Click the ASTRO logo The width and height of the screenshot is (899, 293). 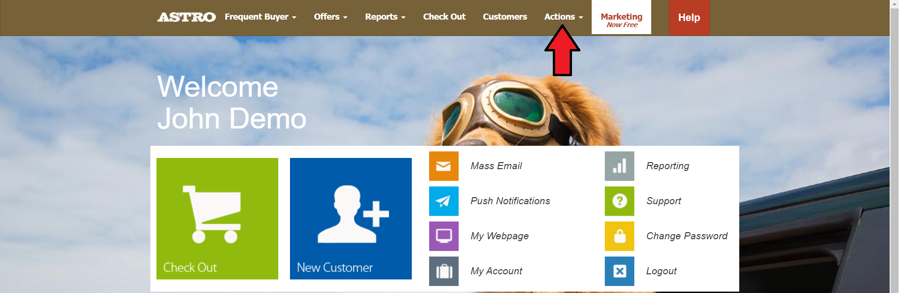pos(186,17)
